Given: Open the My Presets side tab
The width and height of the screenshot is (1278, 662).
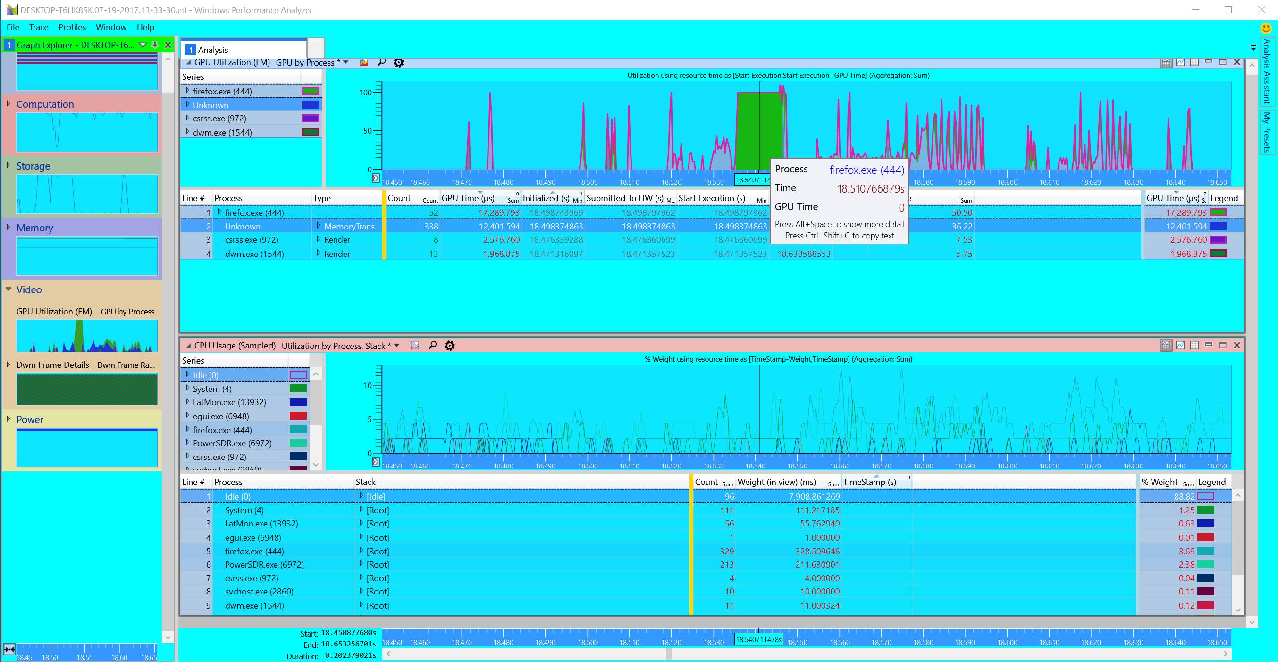Looking at the screenshot, I should click(1267, 132).
